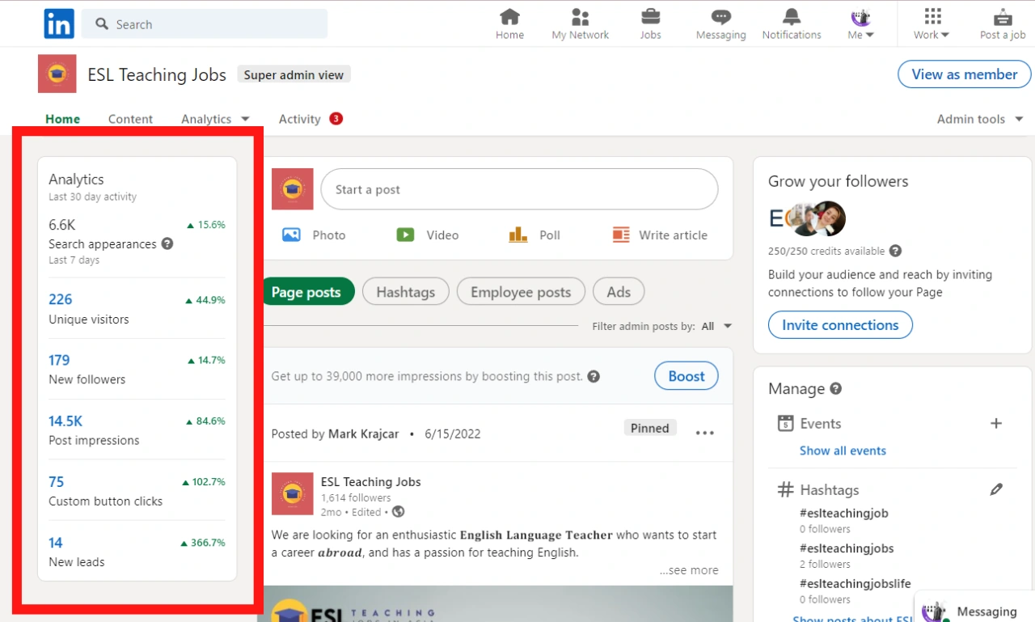Open the Jobs briefcase icon
The height and width of the screenshot is (622, 1035).
pos(650,17)
